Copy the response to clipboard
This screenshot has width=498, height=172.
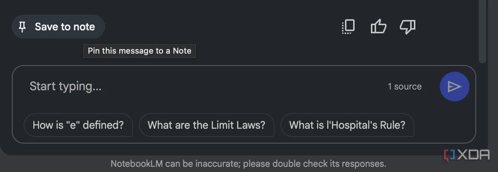click(348, 27)
